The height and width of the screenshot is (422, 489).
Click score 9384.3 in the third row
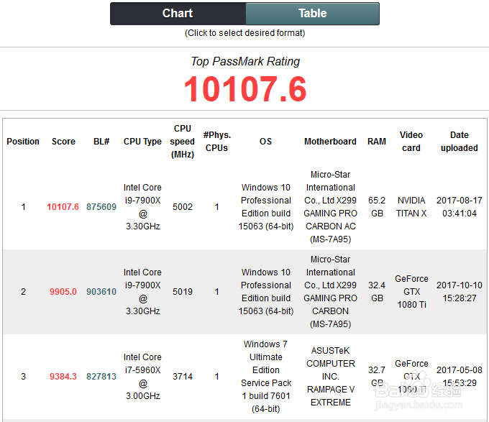pos(63,377)
